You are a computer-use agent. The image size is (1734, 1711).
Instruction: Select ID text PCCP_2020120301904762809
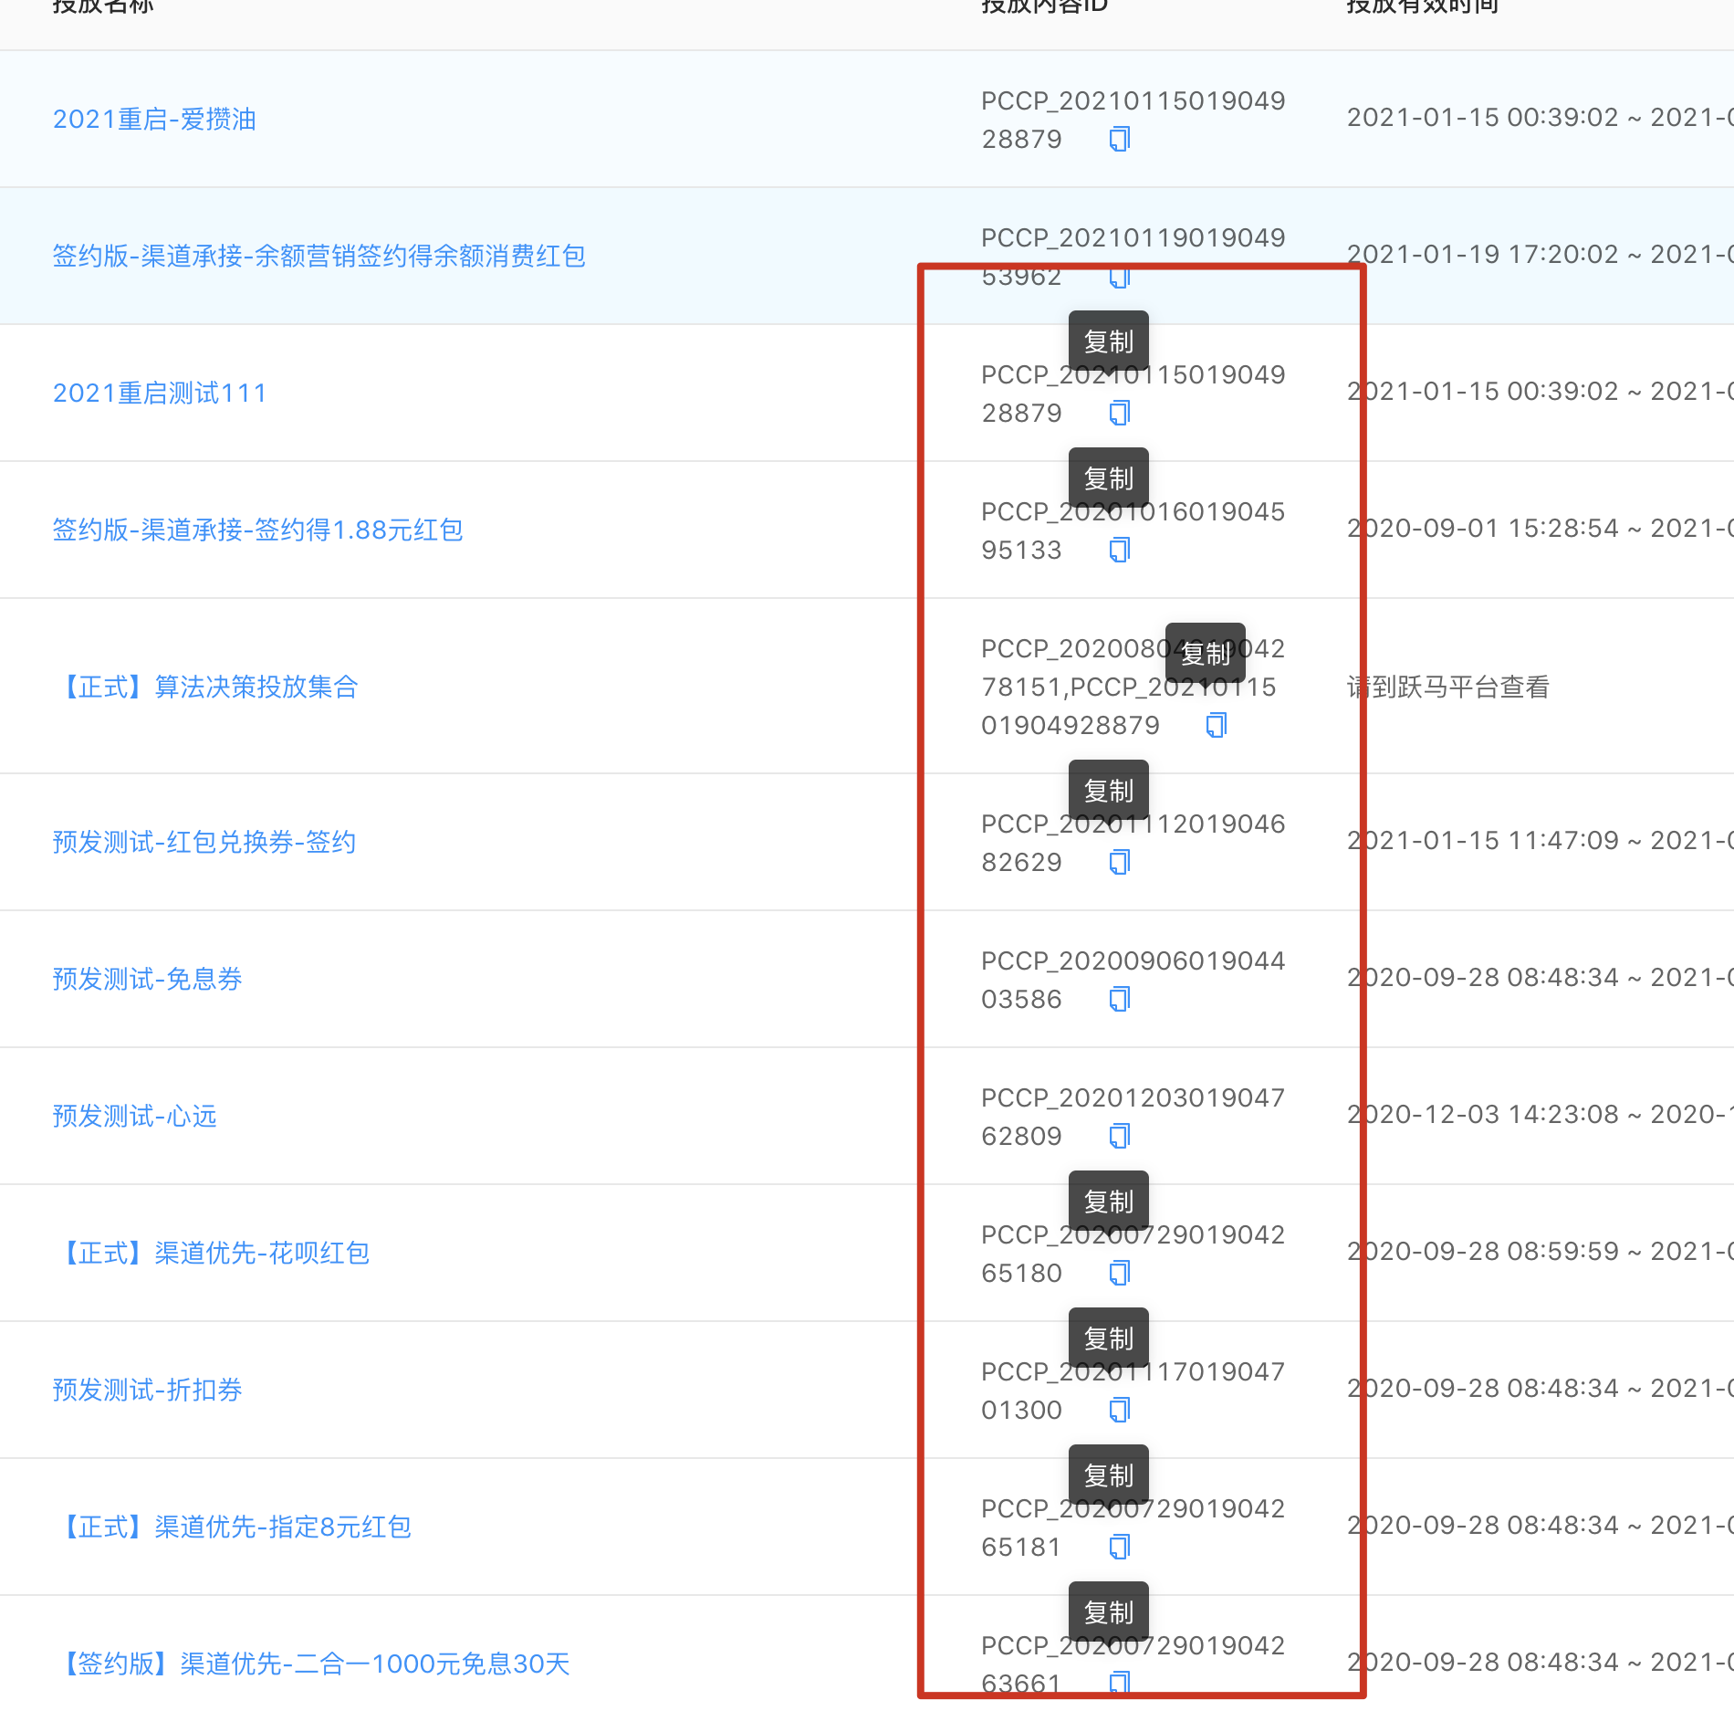point(1133,1117)
